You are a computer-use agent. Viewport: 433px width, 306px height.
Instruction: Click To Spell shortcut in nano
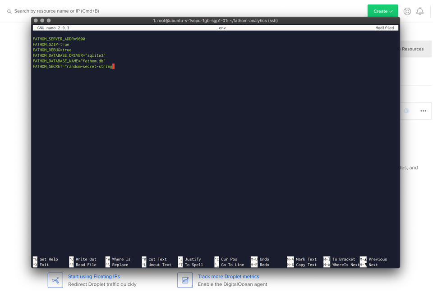click(x=190, y=265)
